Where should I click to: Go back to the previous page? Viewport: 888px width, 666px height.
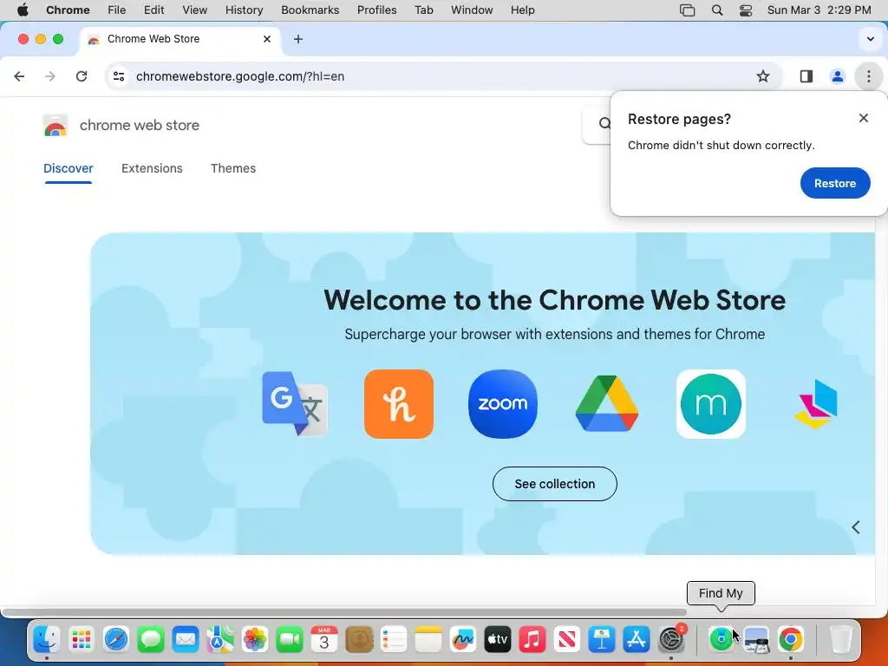pyautogui.click(x=19, y=76)
